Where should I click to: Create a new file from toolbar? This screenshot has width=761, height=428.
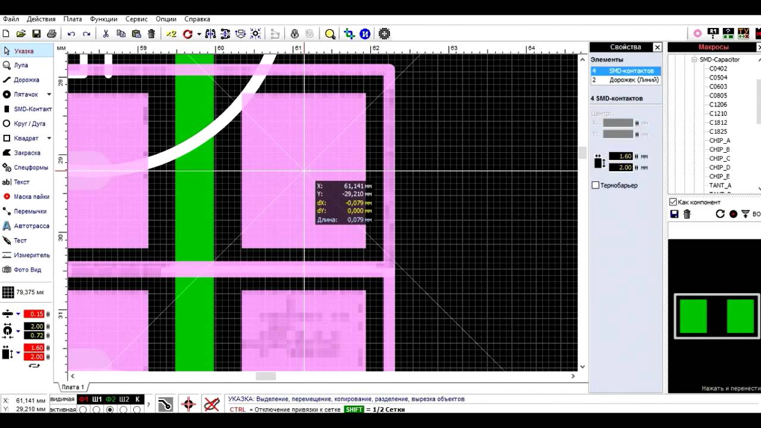click(6, 34)
